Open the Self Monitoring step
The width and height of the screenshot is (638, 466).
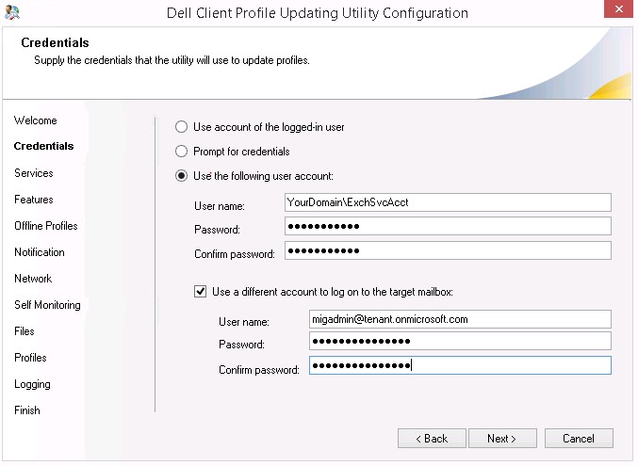(x=47, y=305)
